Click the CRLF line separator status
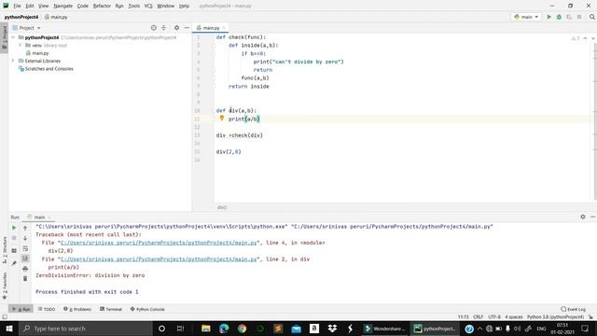Image resolution: width=597 pixels, height=336 pixels. pos(479,317)
